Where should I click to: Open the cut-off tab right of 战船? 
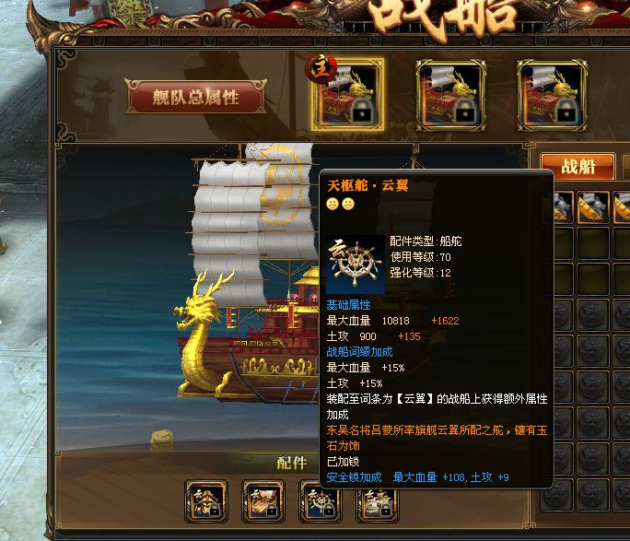point(626,166)
